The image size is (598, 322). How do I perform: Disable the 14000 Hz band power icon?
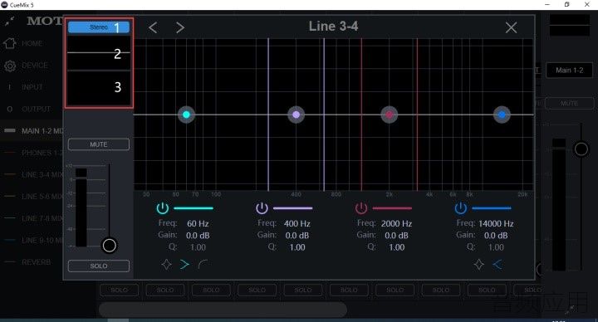(461, 208)
